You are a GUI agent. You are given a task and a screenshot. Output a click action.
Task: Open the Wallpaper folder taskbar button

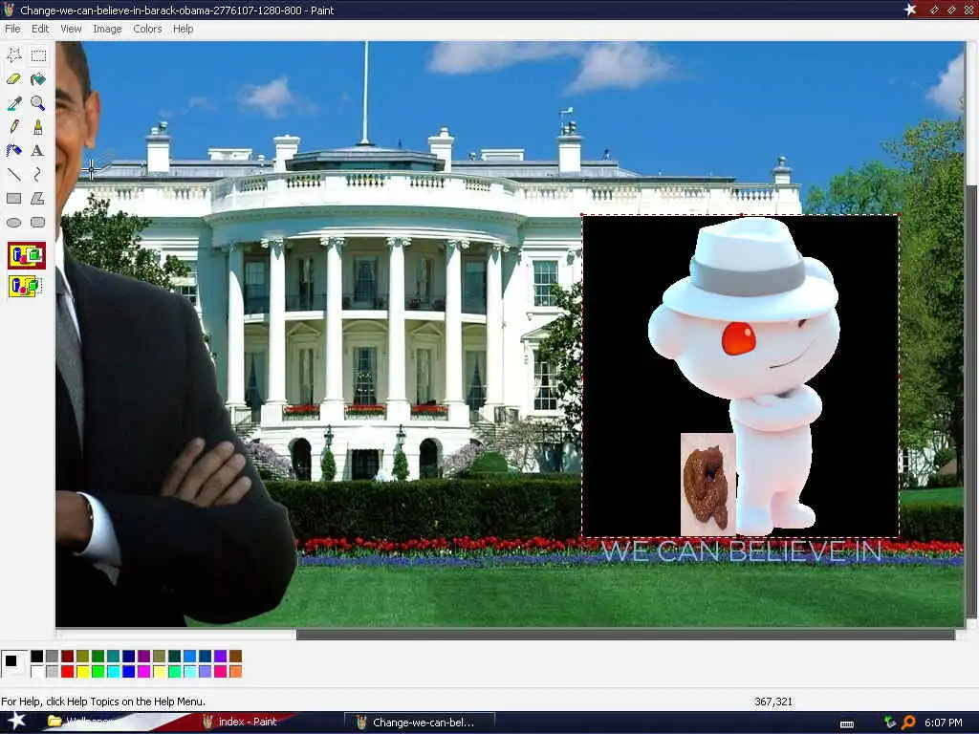[80, 723]
